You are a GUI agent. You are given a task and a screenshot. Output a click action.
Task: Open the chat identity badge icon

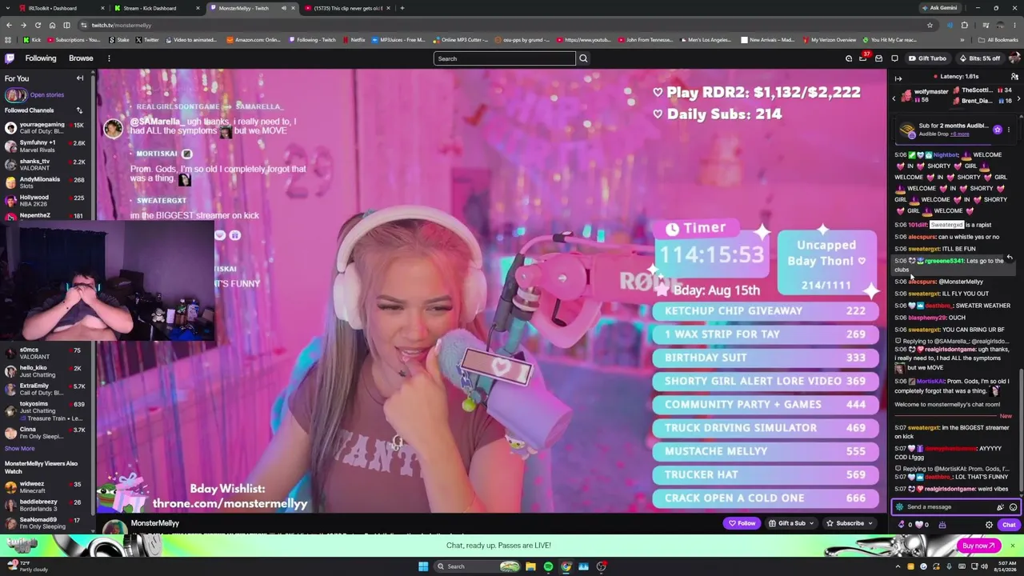[899, 507]
